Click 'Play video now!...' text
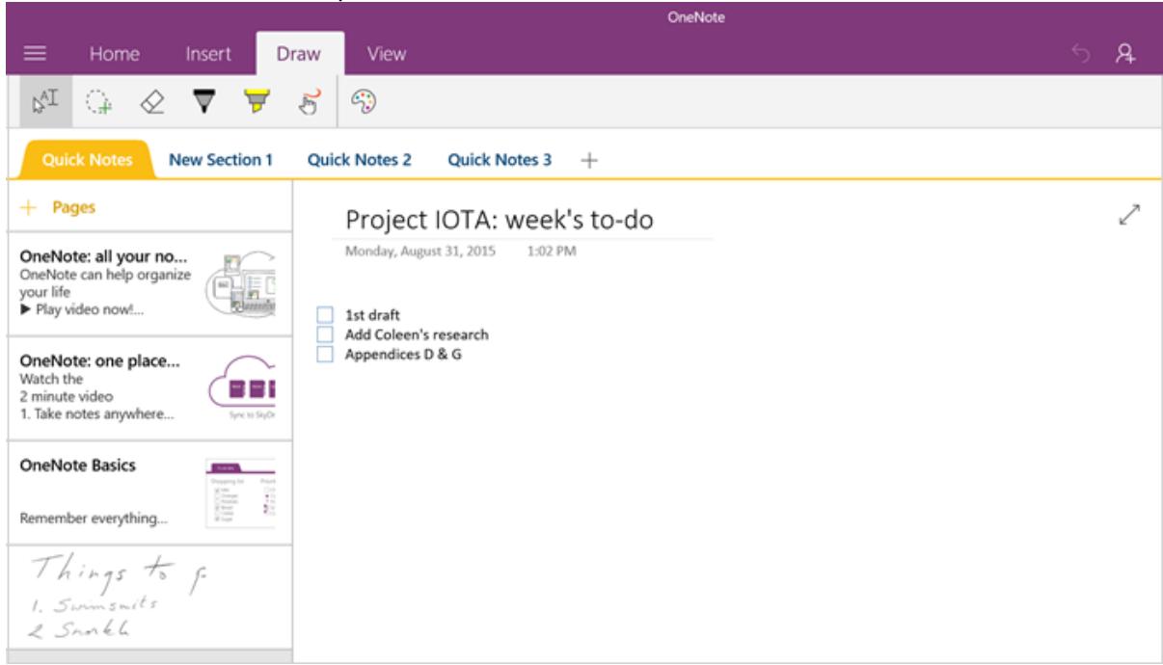 84,310
